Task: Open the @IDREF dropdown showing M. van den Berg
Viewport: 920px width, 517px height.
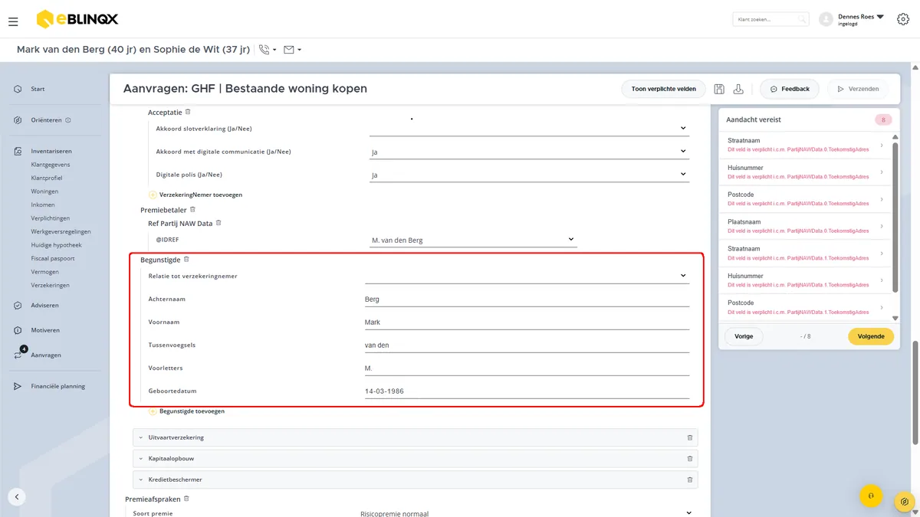Action: (473, 240)
